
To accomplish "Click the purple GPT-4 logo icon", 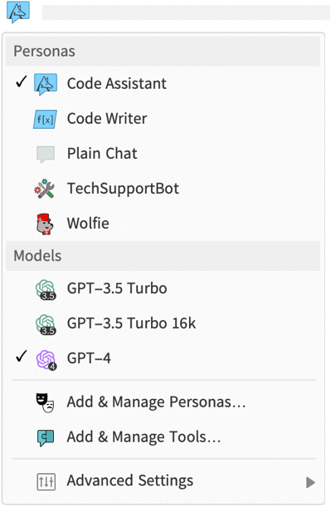I will (46, 359).
